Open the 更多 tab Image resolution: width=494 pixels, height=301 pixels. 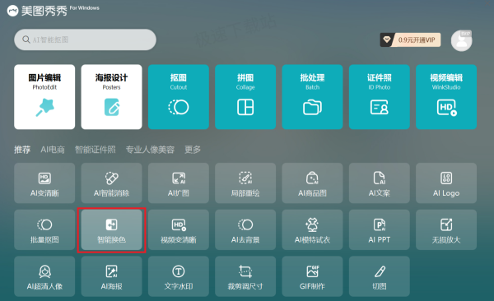click(193, 150)
